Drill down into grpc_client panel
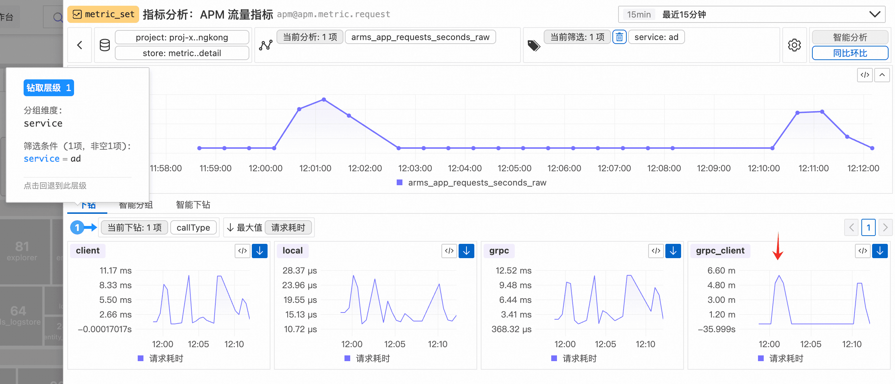Screen dimensions: 895x384 880,251
